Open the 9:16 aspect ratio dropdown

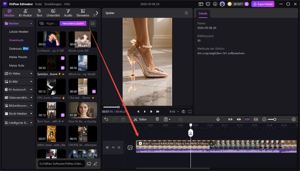[x=174, y=112]
